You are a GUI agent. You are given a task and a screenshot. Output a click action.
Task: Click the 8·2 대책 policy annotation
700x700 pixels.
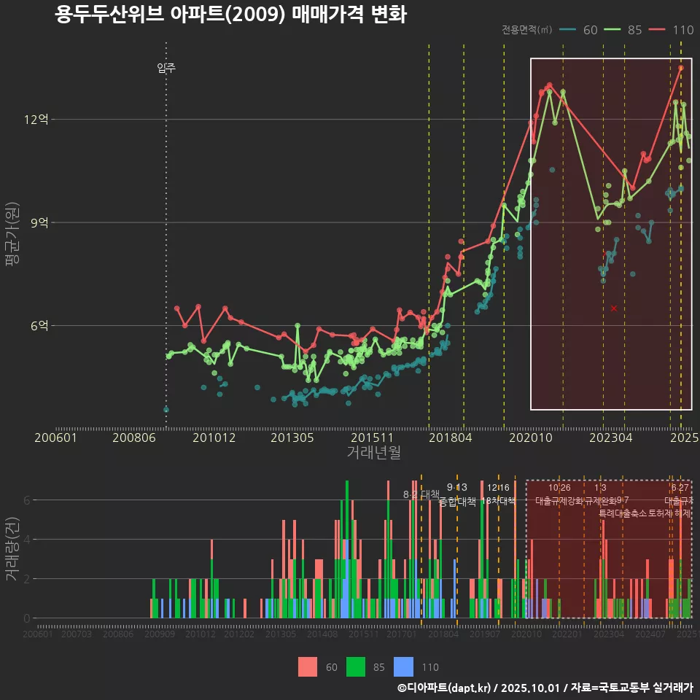[x=421, y=494]
